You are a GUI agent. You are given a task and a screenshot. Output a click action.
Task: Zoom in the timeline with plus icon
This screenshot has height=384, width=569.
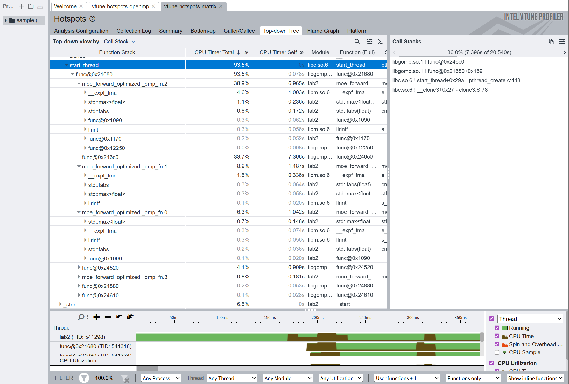pyautogui.click(x=96, y=317)
